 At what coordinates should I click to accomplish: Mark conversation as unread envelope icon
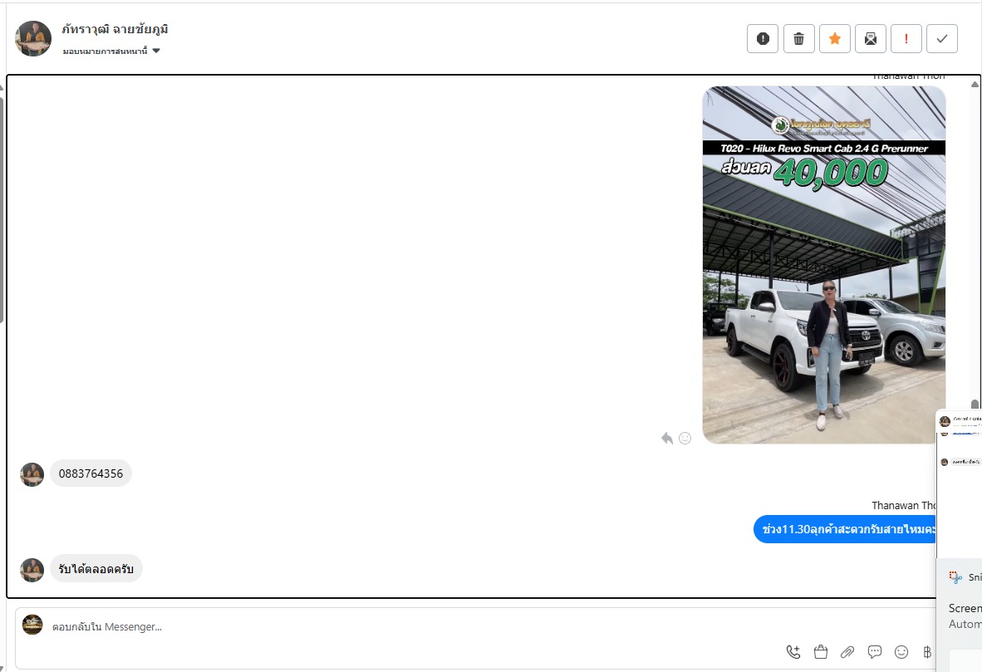871,39
